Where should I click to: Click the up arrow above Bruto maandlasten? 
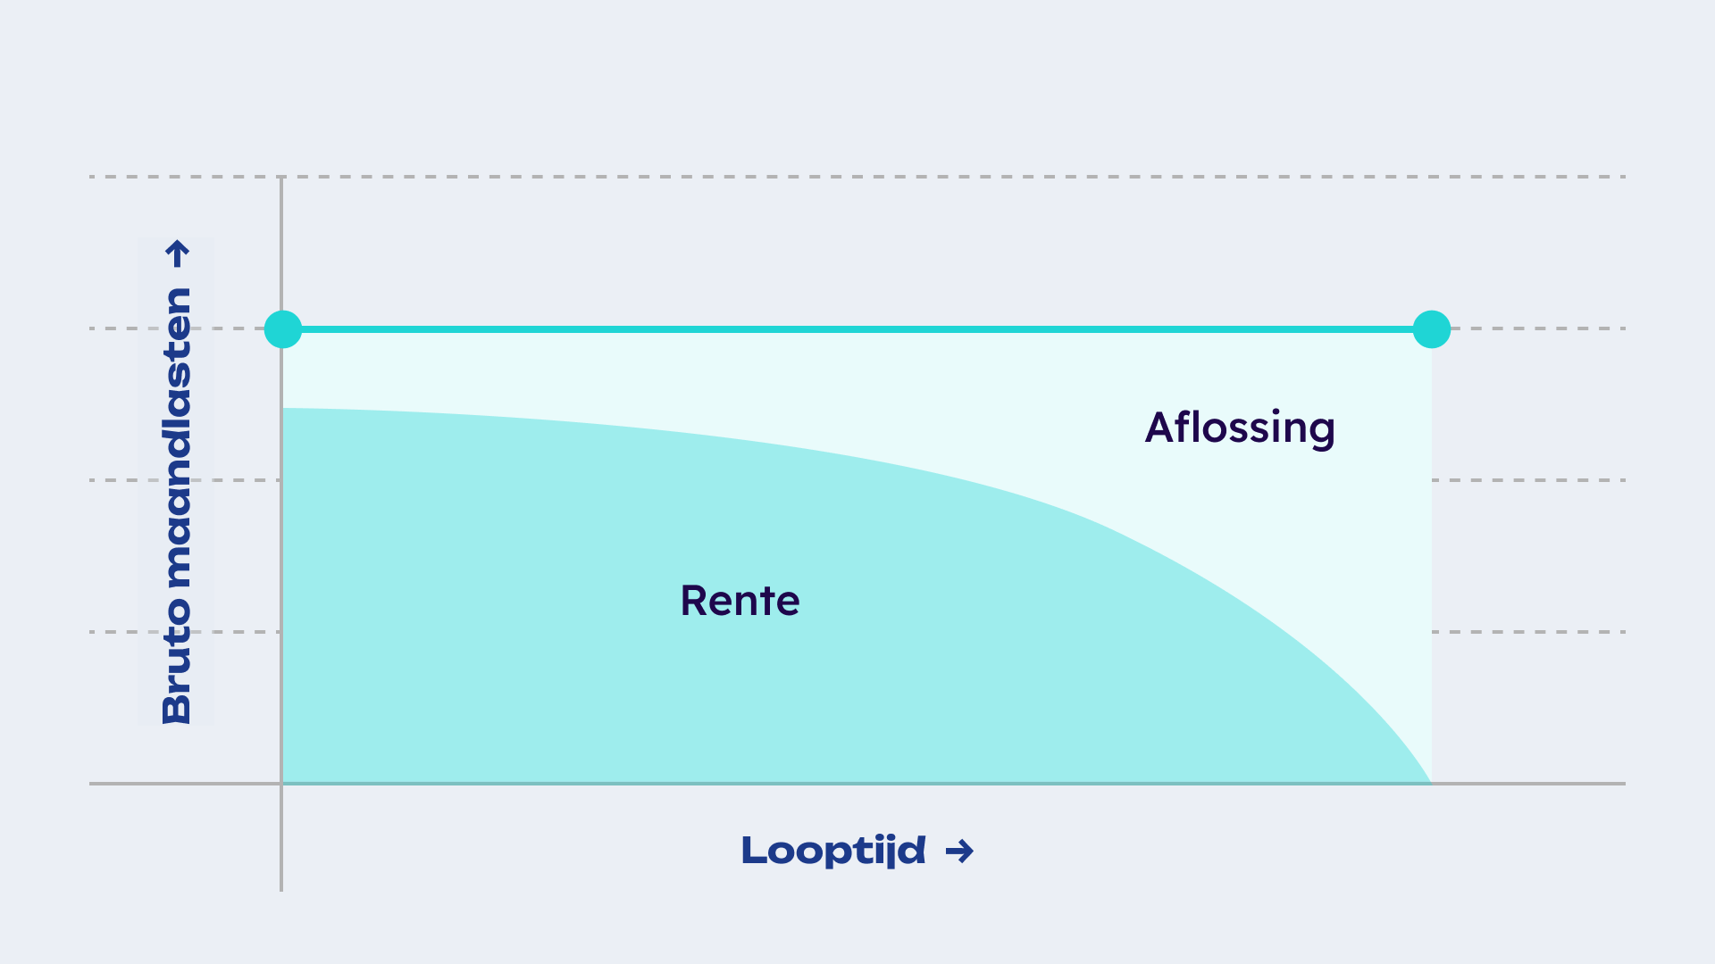coord(178,253)
